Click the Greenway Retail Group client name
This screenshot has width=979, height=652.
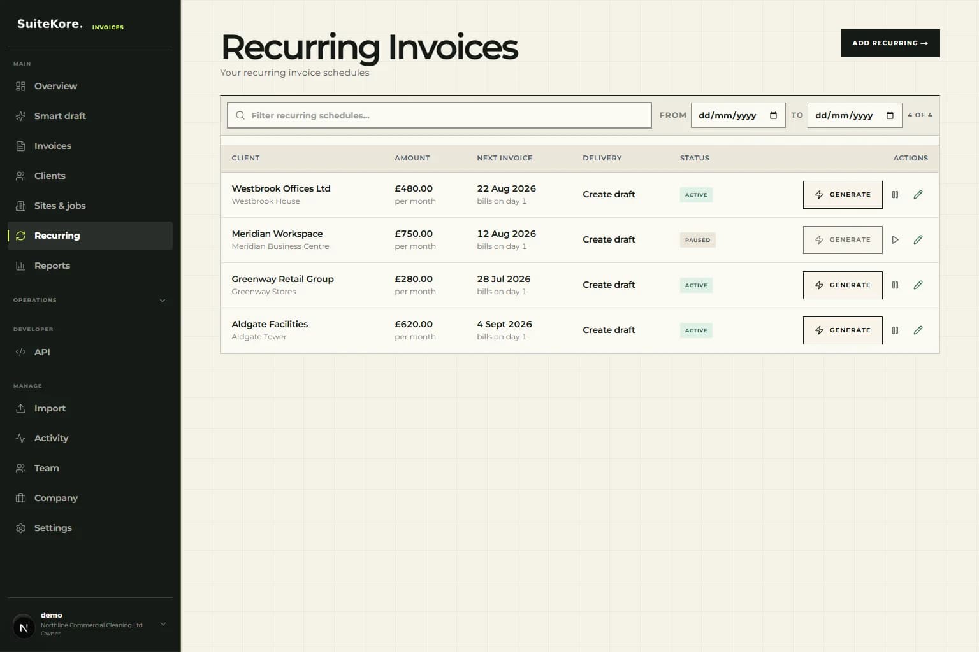pos(282,279)
